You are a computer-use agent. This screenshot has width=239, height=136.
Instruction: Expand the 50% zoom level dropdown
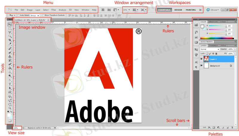[126, 10]
